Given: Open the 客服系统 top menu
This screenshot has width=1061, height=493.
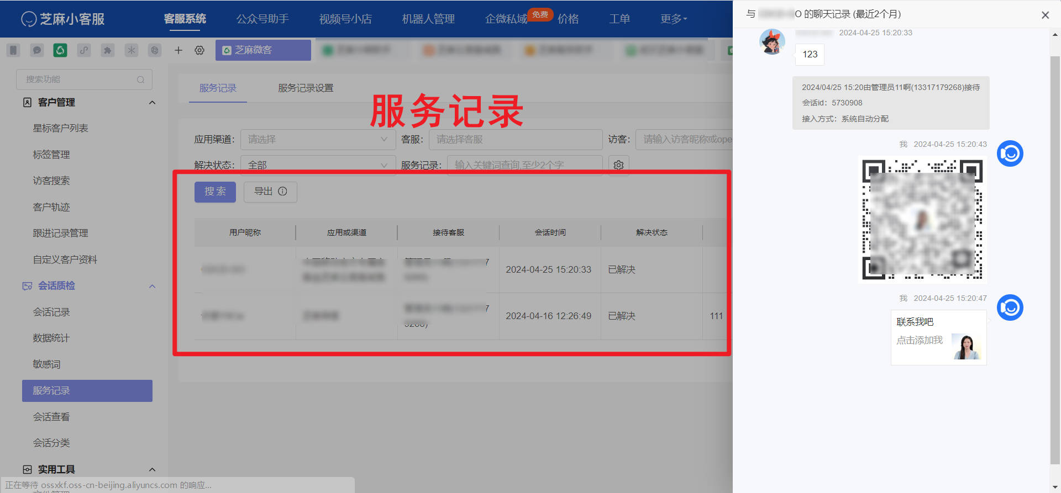Looking at the screenshot, I should [x=185, y=19].
